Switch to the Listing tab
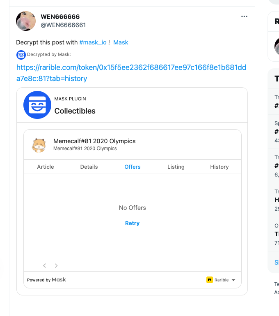The image size is (279, 316). click(176, 167)
